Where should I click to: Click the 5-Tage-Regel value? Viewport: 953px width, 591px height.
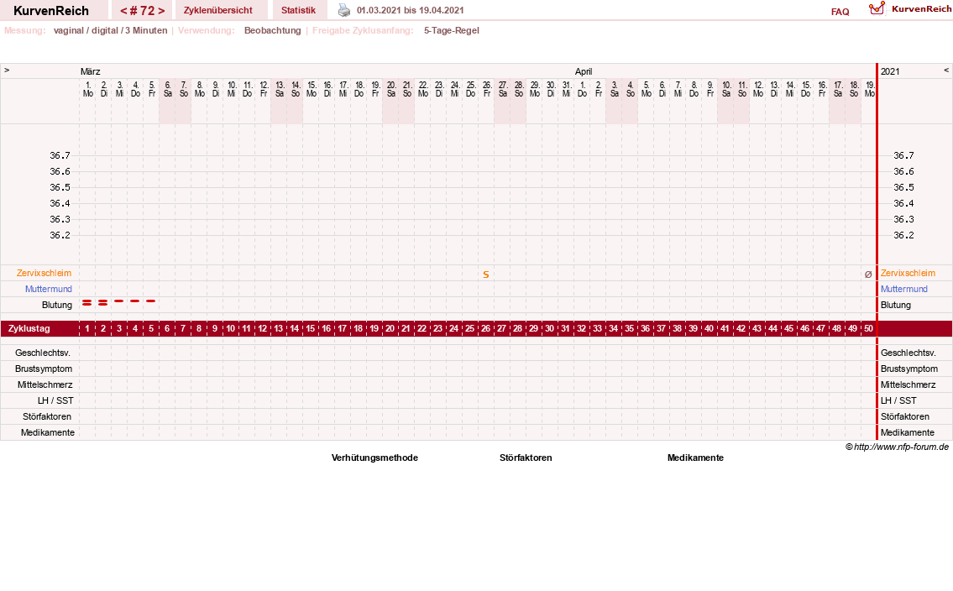(x=452, y=30)
